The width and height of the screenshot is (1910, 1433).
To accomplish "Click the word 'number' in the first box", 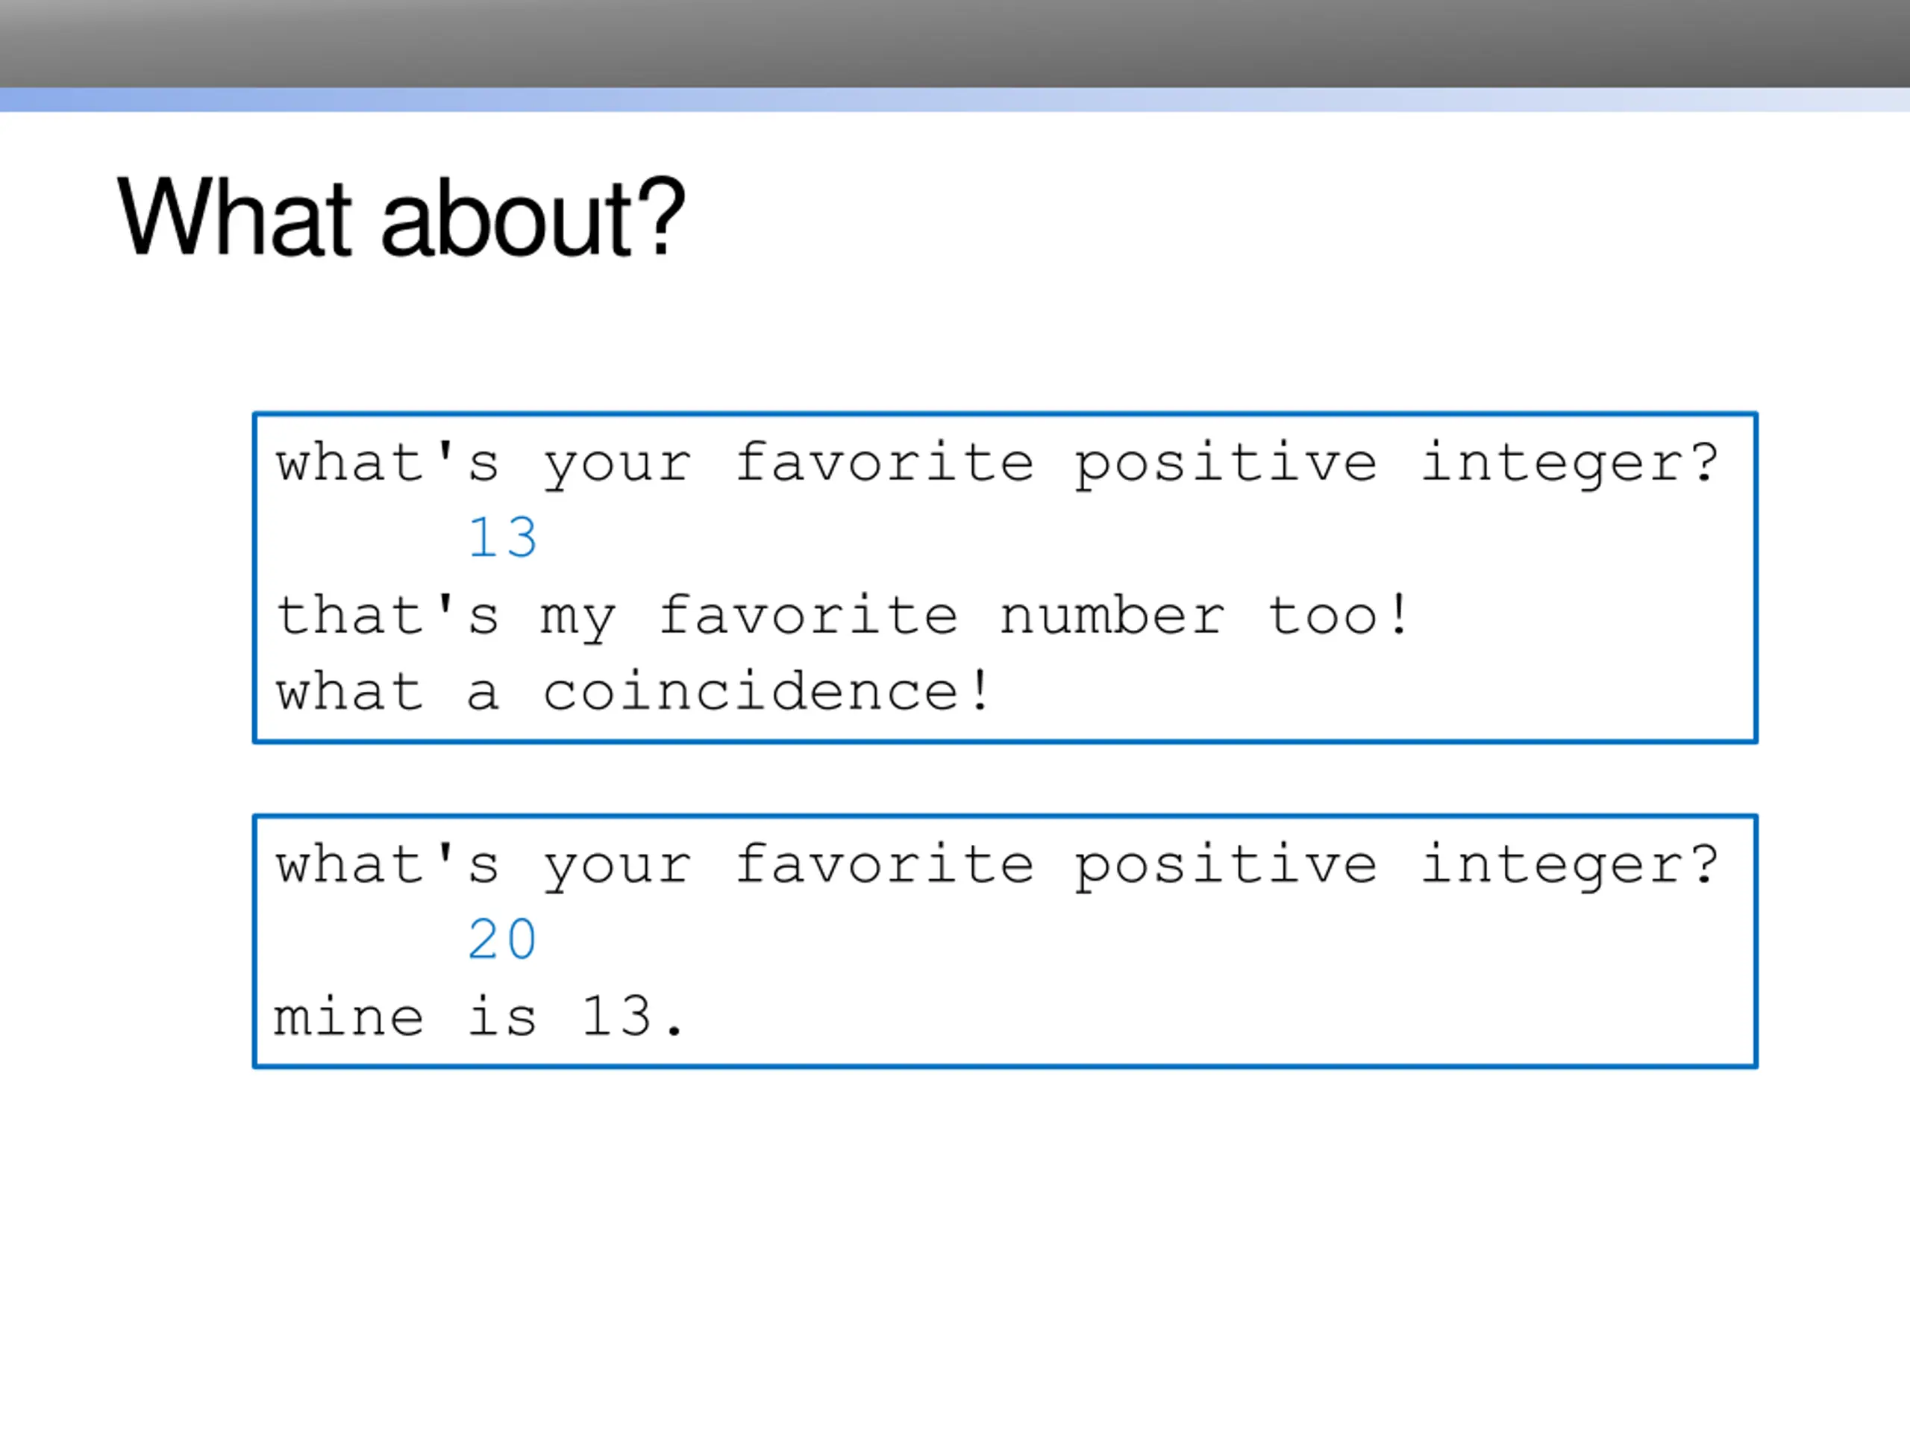I will coord(1112,616).
